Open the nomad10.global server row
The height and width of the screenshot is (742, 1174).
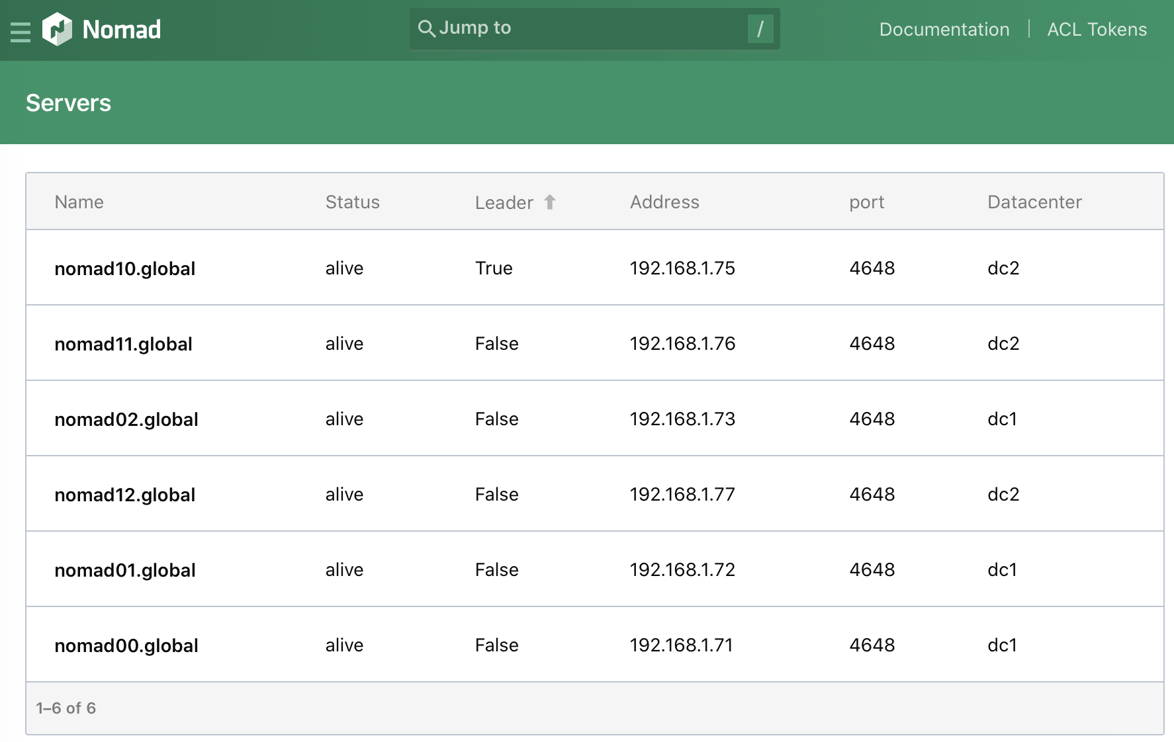pos(124,268)
